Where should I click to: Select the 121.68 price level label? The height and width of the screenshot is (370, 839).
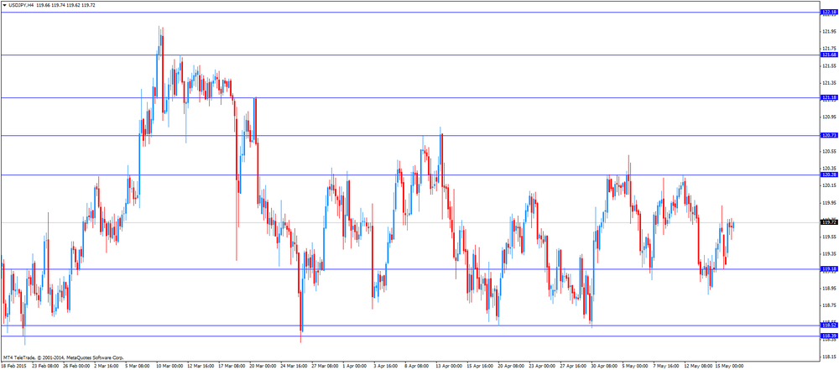click(x=829, y=55)
